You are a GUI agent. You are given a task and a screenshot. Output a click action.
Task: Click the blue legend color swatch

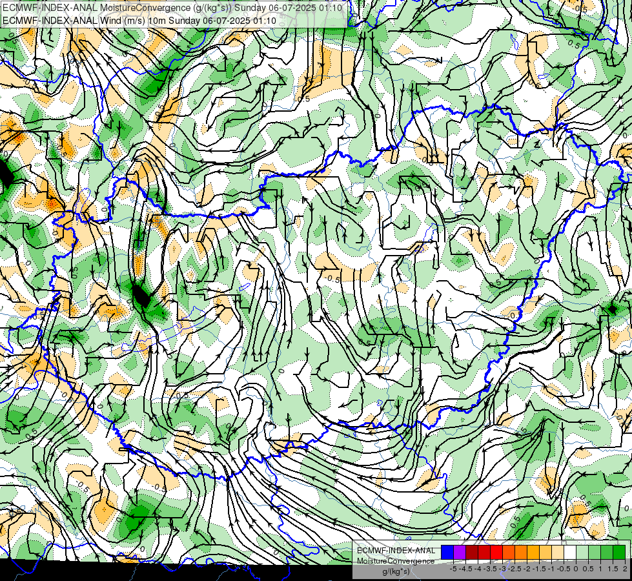click(x=447, y=552)
